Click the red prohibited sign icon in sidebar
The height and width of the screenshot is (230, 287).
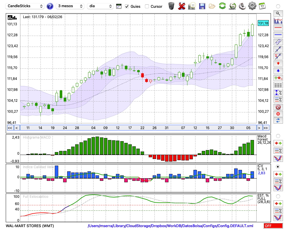coord(278,107)
